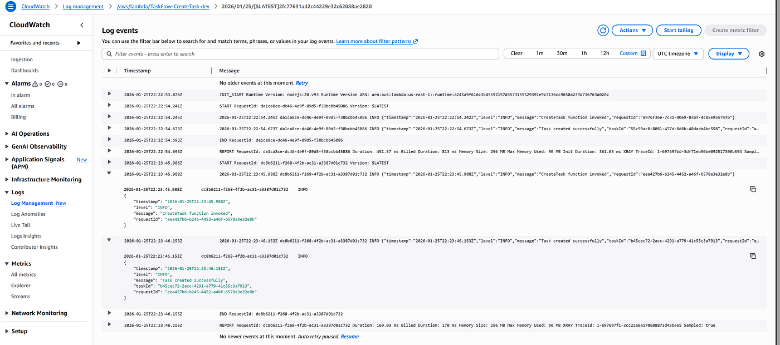This screenshot has height=345, width=780.
Task: Open In alarm in the sidebar
Action: pyautogui.click(x=21, y=95)
